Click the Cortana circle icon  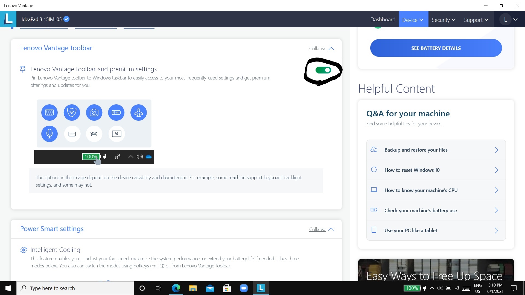tap(142, 288)
